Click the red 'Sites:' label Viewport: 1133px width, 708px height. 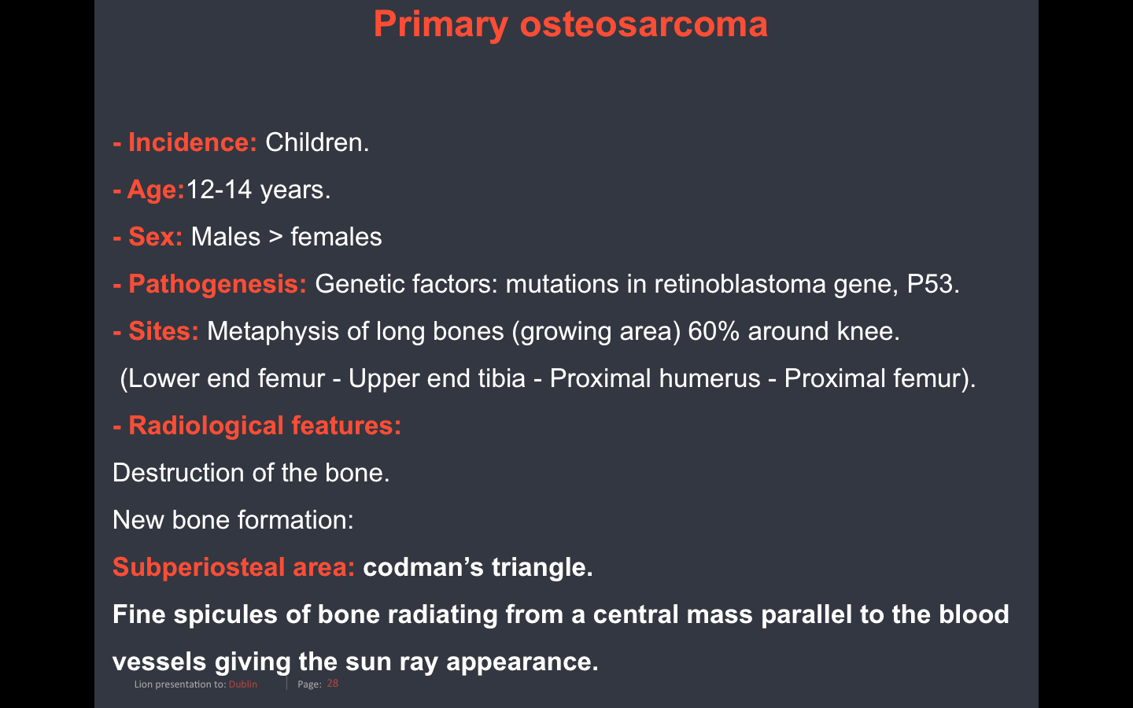[163, 331]
